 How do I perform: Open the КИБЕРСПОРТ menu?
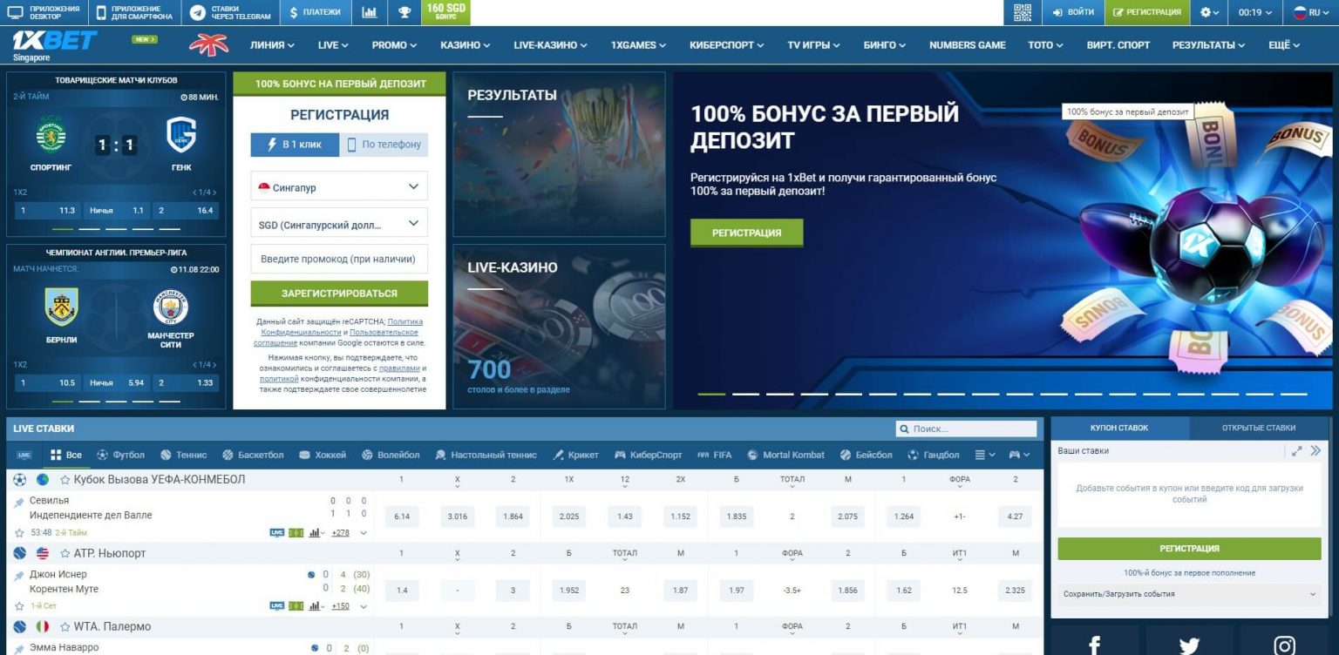click(x=726, y=45)
